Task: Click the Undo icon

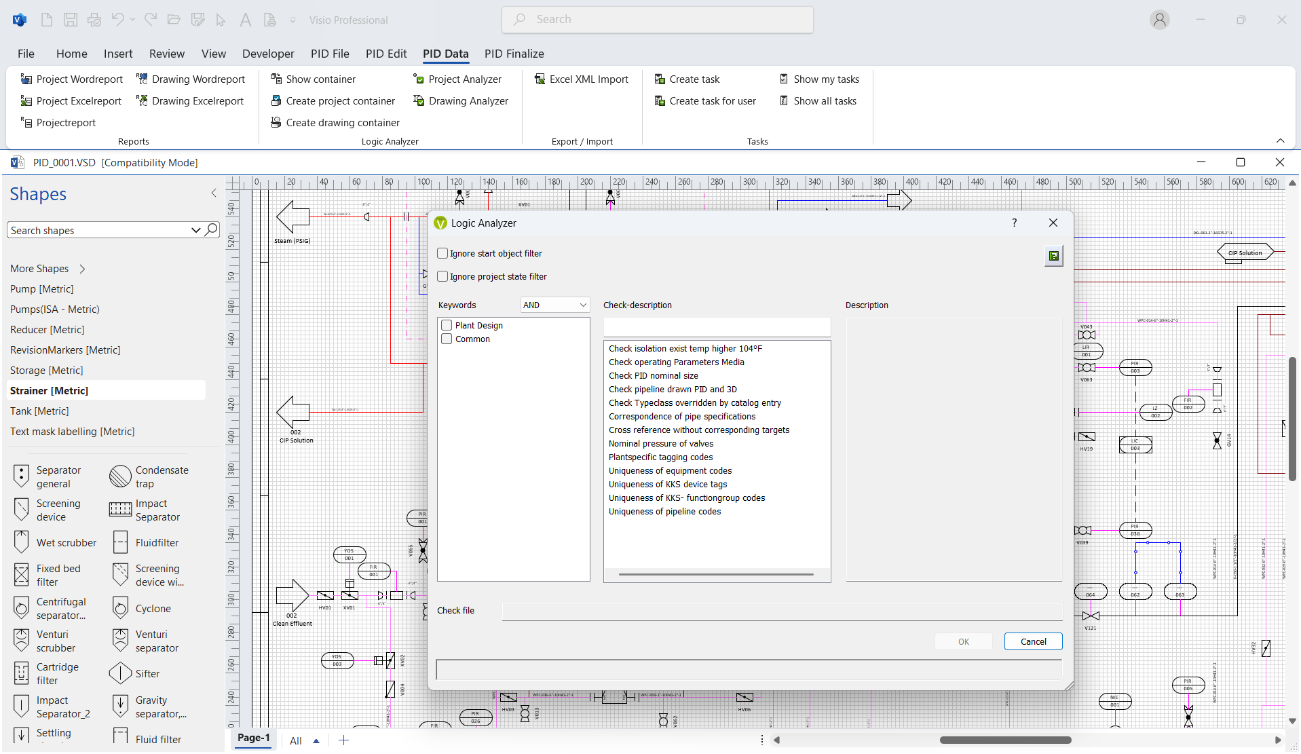Action: pos(118,20)
